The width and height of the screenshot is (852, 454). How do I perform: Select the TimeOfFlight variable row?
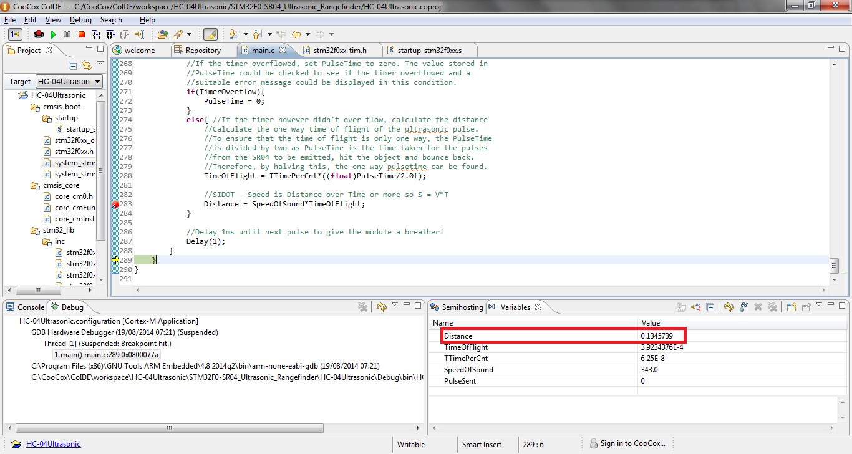coord(466,347)
